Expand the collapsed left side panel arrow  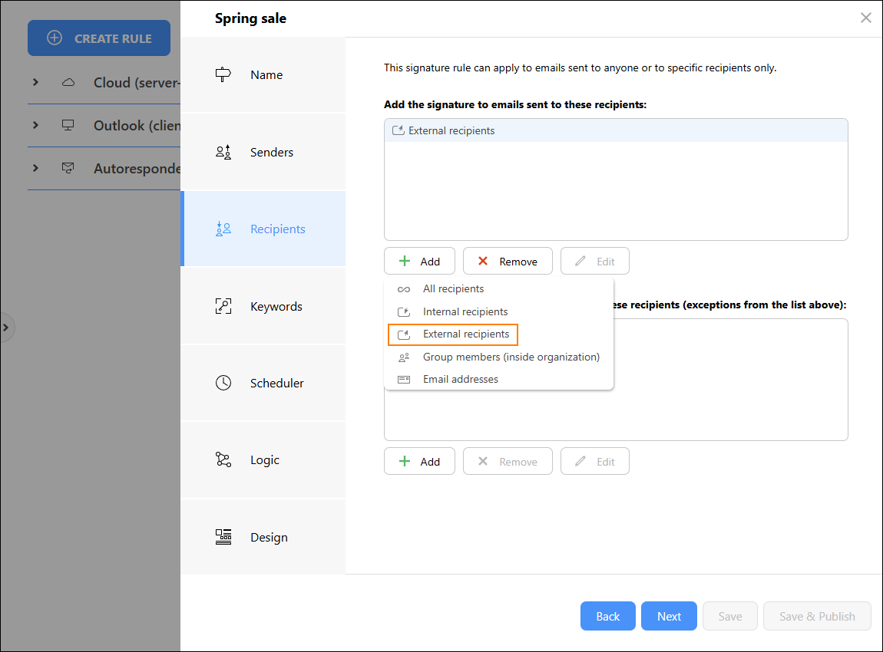click(x=5, y=328)
